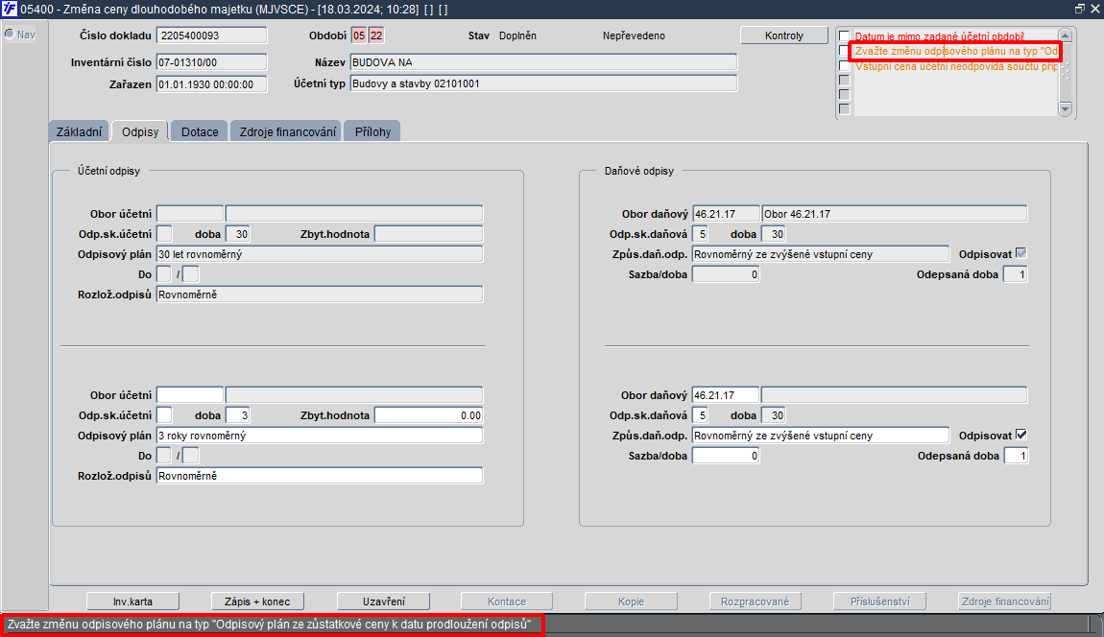Click lower Způs.daň.odp. field

820,435
